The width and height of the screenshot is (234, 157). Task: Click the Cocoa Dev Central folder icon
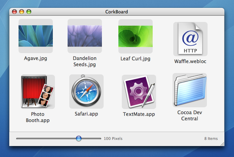pos(190,90)
